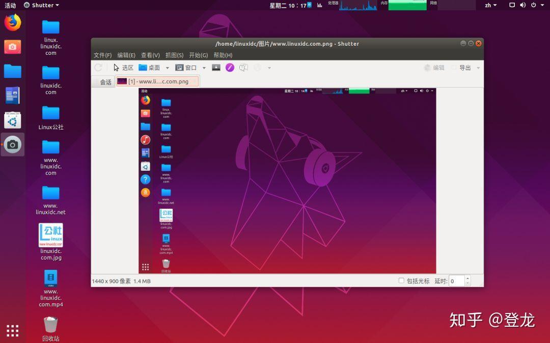550x343 pixels.
Task: Capture a tooltip with the tooltip icon
Action: 243,68
